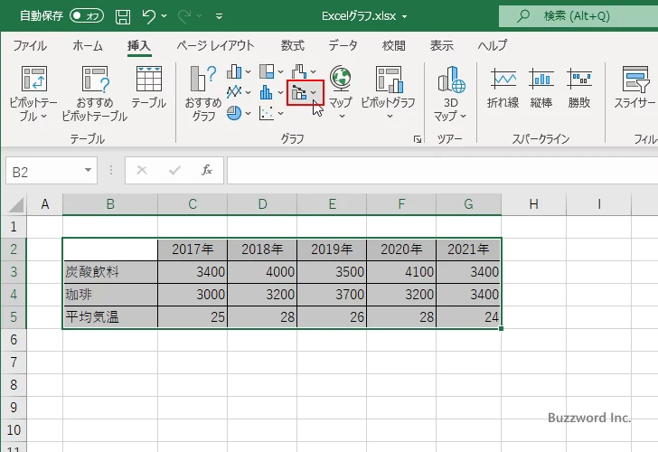Image resolution: width=658 pixels, height=452 pixels.
Task: Open the 表示 tab
Action: (441, 45)
